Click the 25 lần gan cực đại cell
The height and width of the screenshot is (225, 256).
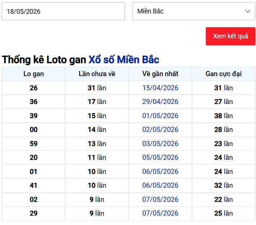tap(224, 213)
